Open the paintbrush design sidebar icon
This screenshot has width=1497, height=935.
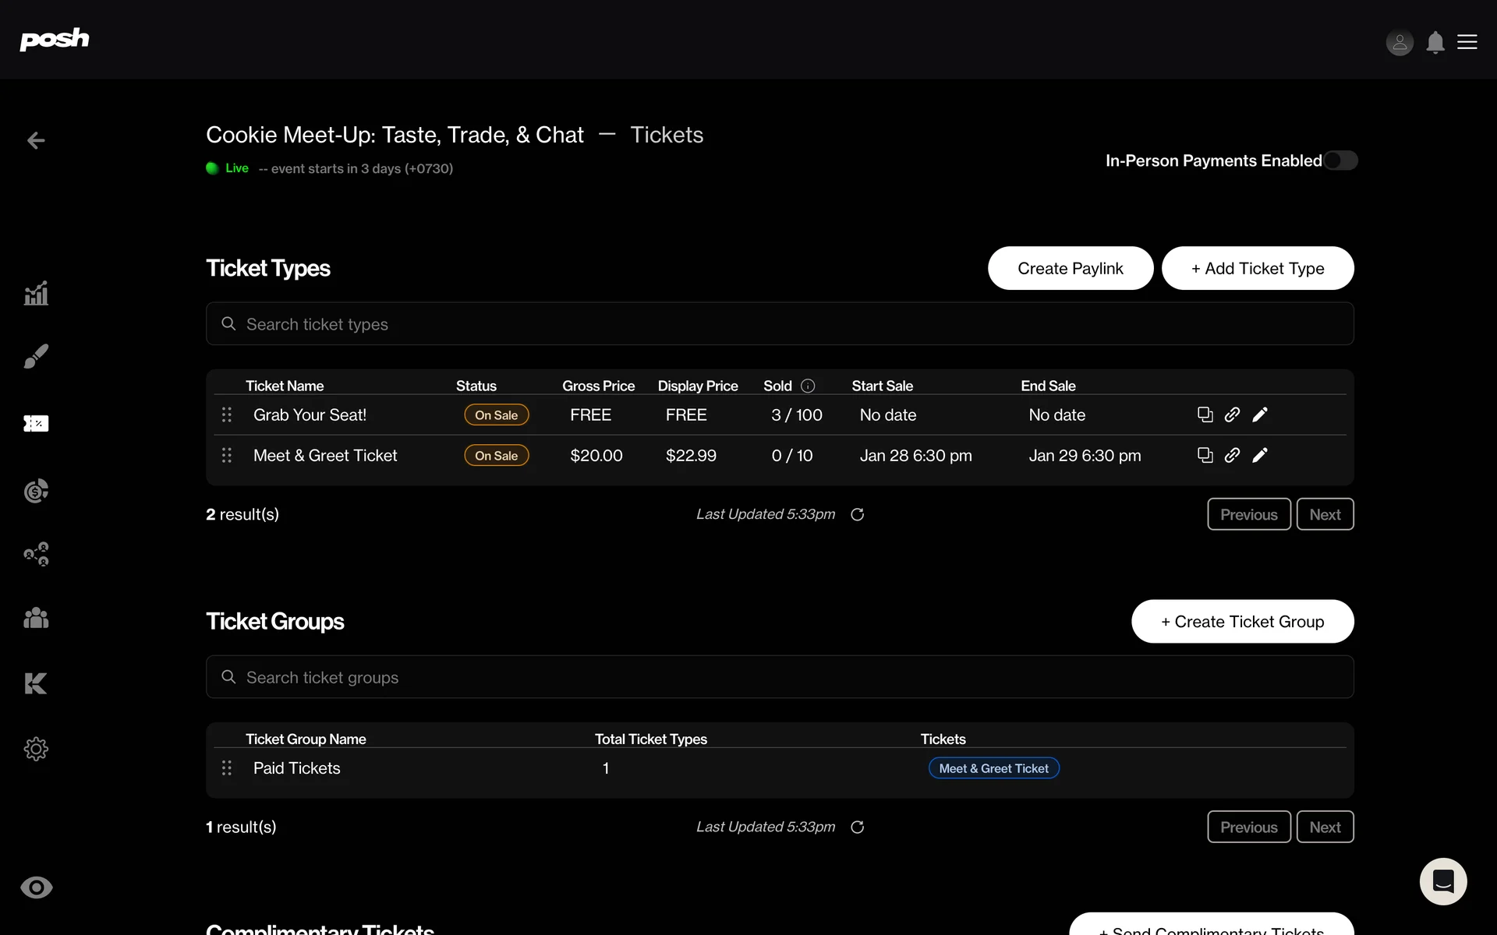pyautogui.click(x=36, y=357)
